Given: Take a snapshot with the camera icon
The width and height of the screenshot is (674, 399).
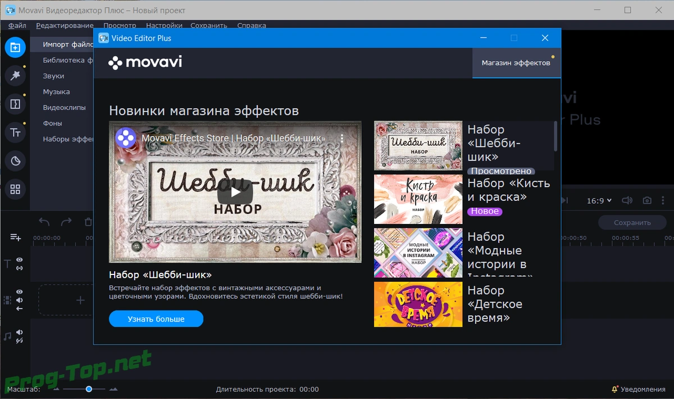Looking at the screenshot, I should pos(648,200).
